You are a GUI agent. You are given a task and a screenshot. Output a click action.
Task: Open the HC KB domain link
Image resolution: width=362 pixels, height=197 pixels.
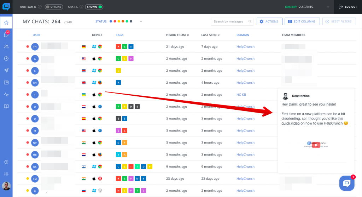click(x=241, y=95)
